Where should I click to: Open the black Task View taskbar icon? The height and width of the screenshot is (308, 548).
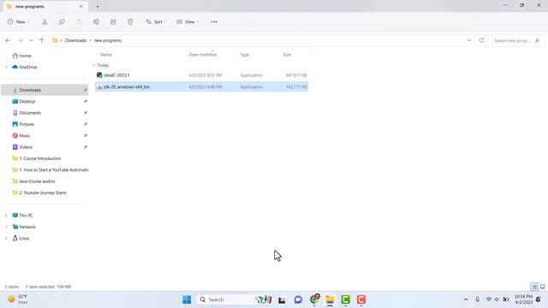click(x=282, y=299)
